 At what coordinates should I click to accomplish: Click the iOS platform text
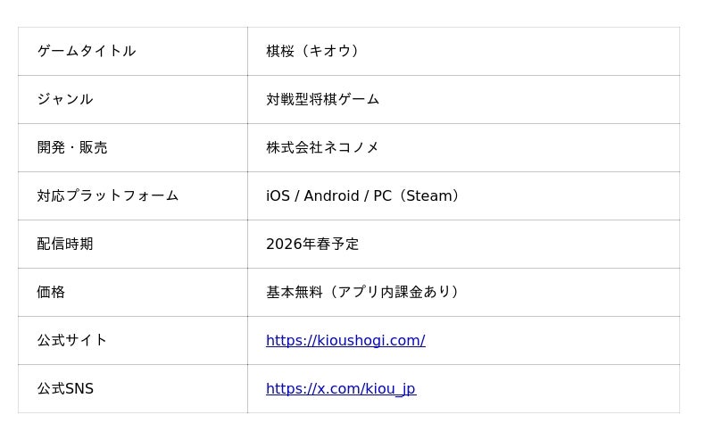click(278, 195)
